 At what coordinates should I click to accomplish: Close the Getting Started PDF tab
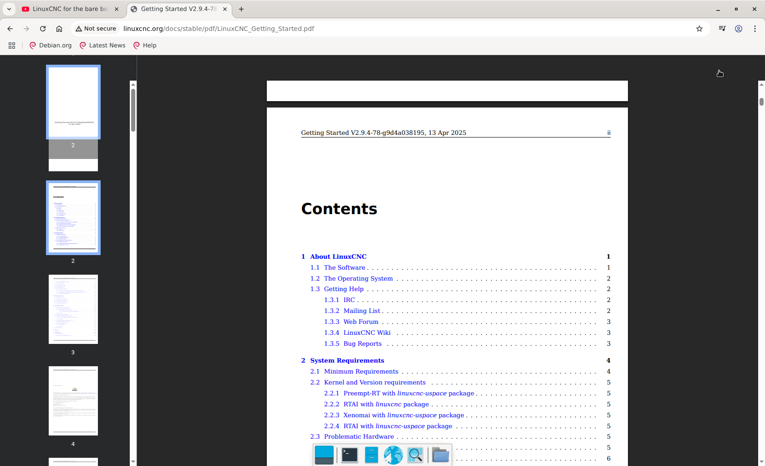click(x=225, y=9)
